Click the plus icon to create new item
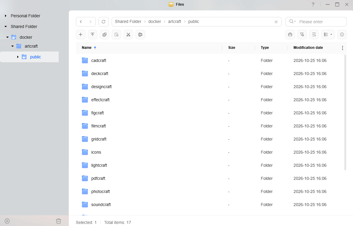Image resolution: width=353 pixels, height=226 pixels. coord(81,35)
